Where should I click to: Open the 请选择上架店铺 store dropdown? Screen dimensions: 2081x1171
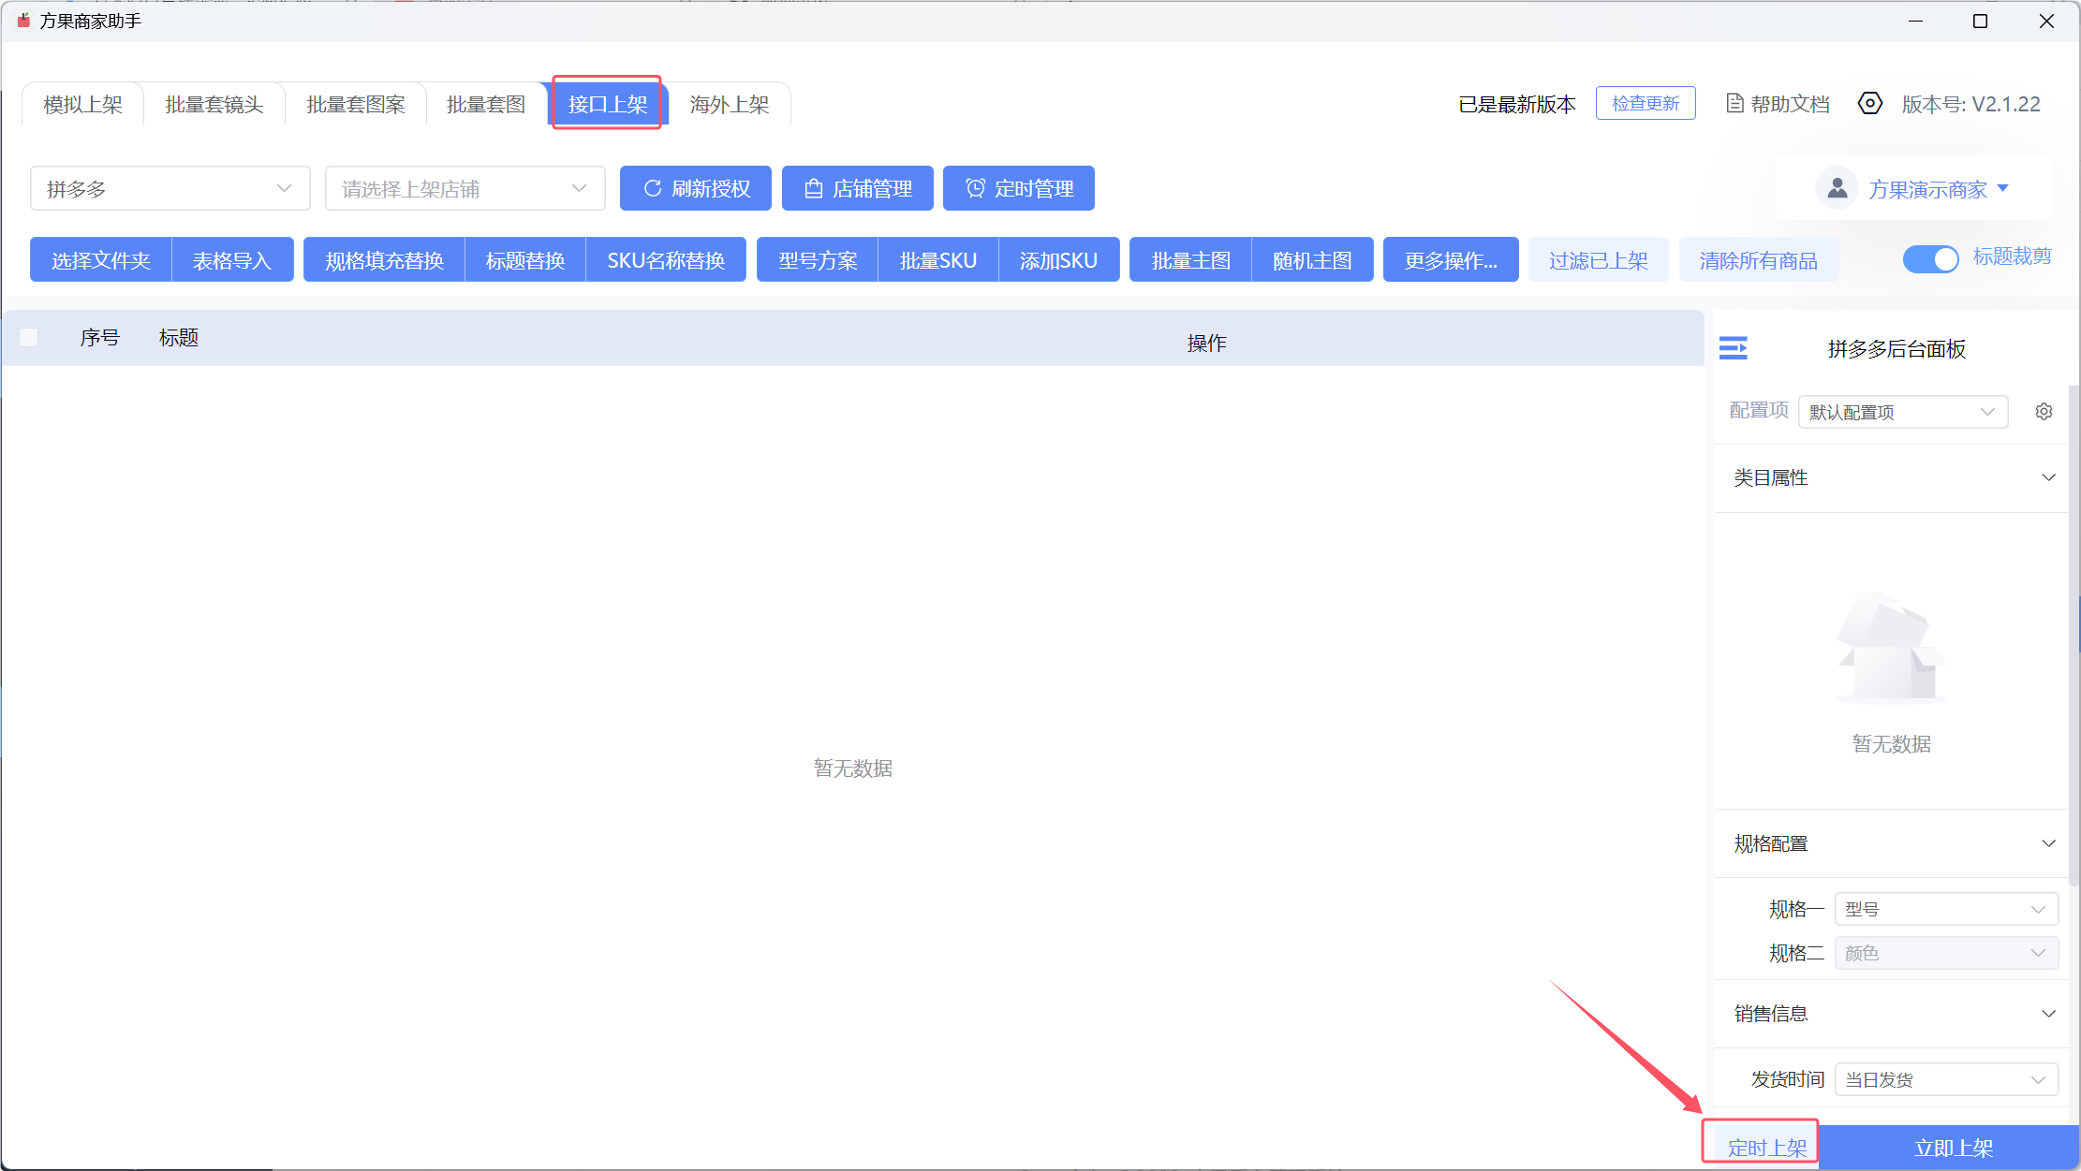coord(465,189)
